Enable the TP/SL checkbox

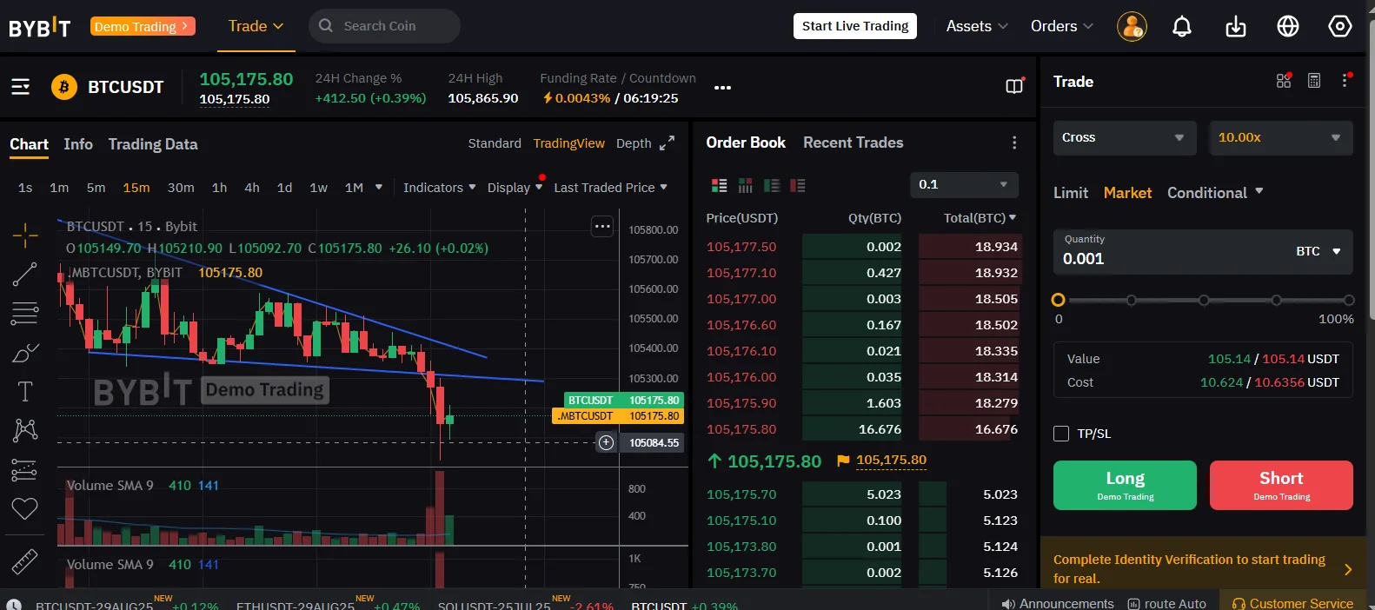(x=1061, y=434)
